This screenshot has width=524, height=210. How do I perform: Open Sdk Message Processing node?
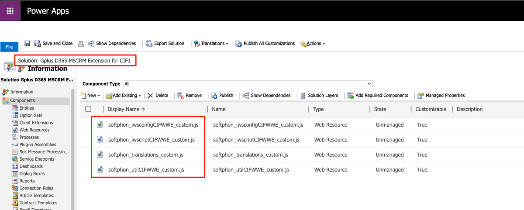tap(44, 151)
